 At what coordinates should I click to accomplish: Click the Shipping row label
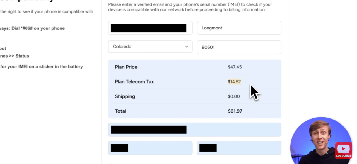coord(125,96)
